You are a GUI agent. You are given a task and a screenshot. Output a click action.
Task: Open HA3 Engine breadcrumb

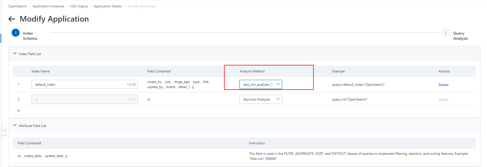click(x=79, y=6)
